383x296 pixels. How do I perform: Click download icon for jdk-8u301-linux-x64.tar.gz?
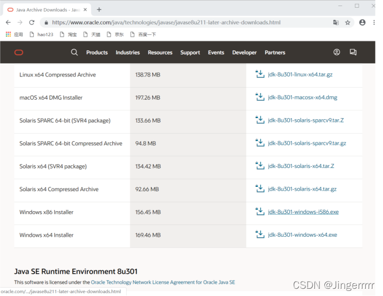pos(260,74)
